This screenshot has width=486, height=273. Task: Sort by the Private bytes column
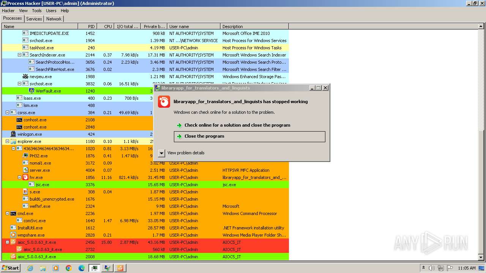154,27
